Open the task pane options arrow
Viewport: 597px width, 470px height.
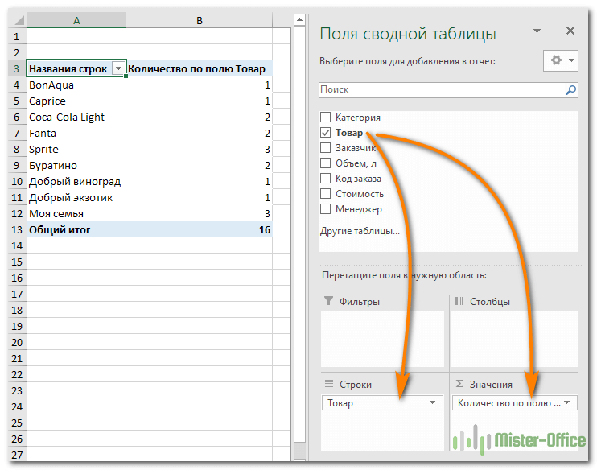(537, 31)
